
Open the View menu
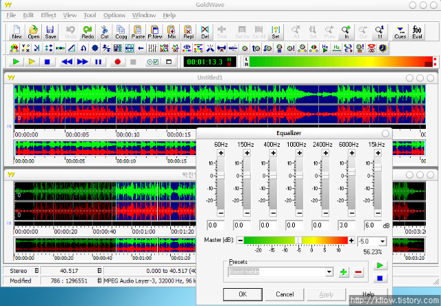[70, 15]
